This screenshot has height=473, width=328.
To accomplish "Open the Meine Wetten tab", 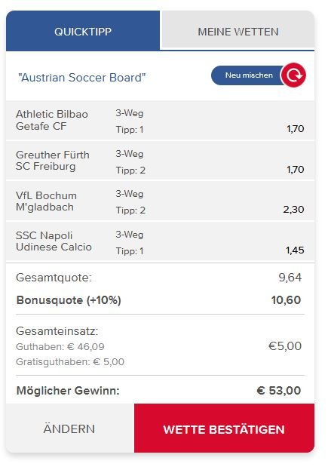I will (238, 30).
